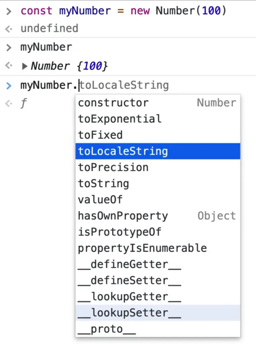
Task: Choose toExponential autocomplete suggestion
Action: 120,119
